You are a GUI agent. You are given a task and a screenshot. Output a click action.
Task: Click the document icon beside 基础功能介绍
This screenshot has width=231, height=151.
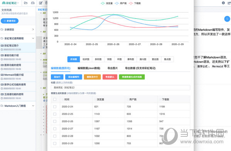2,55
